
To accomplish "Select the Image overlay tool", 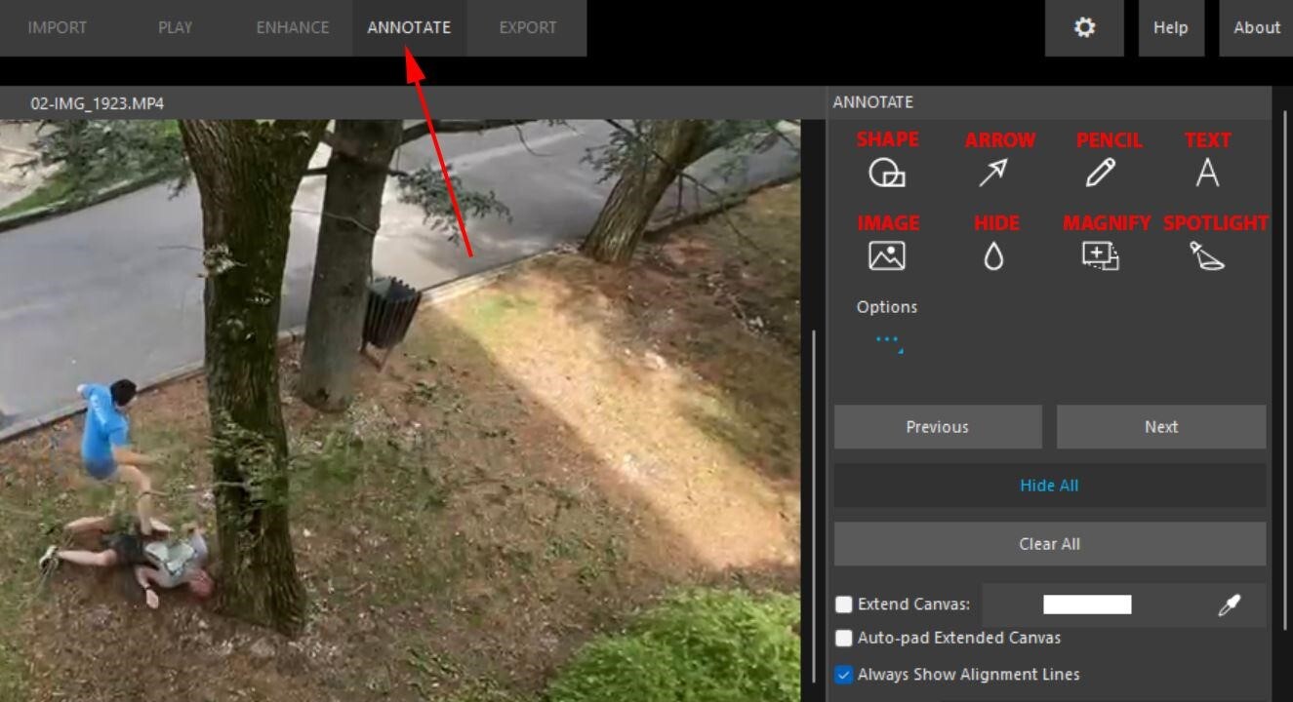I will pyautogui.click(x=888, y=254).
